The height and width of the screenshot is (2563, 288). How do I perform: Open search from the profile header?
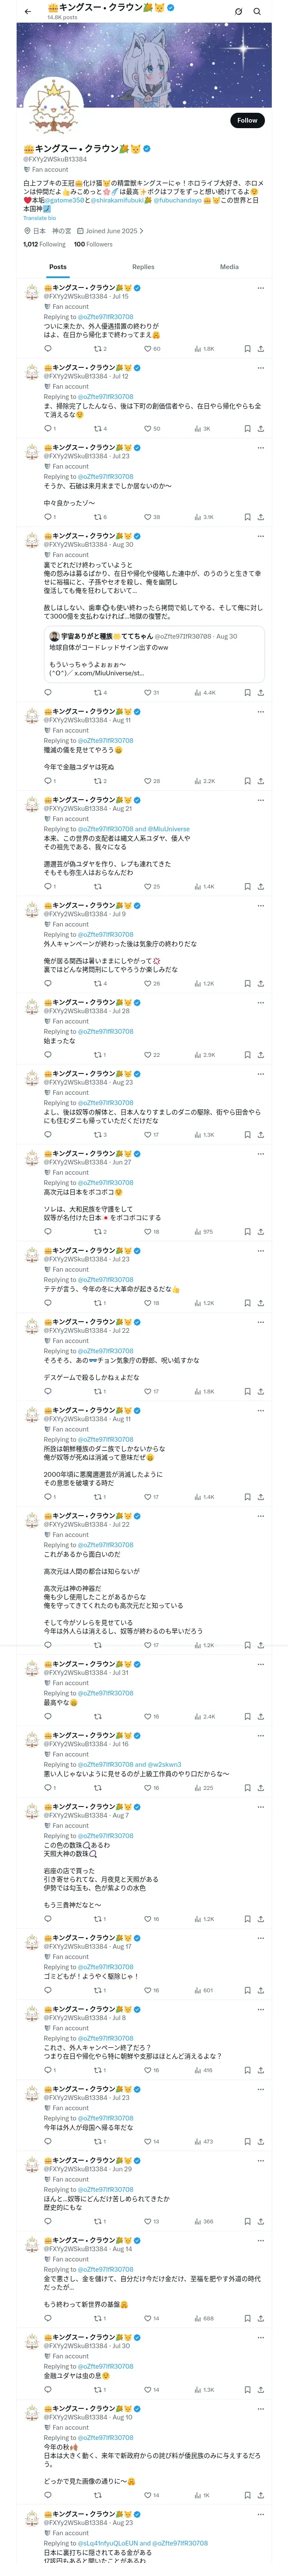pos(257,11)
